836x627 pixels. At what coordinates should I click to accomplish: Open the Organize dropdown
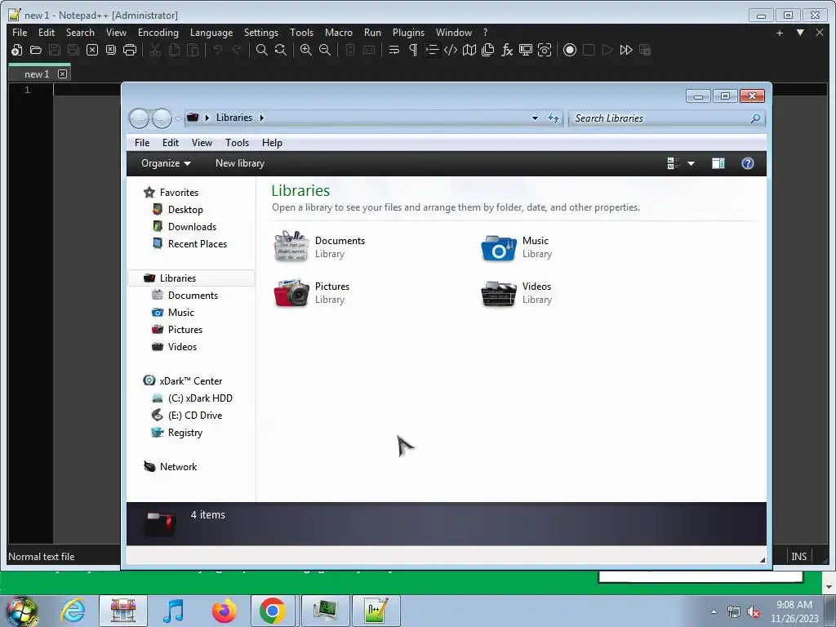tap(166, 163)
